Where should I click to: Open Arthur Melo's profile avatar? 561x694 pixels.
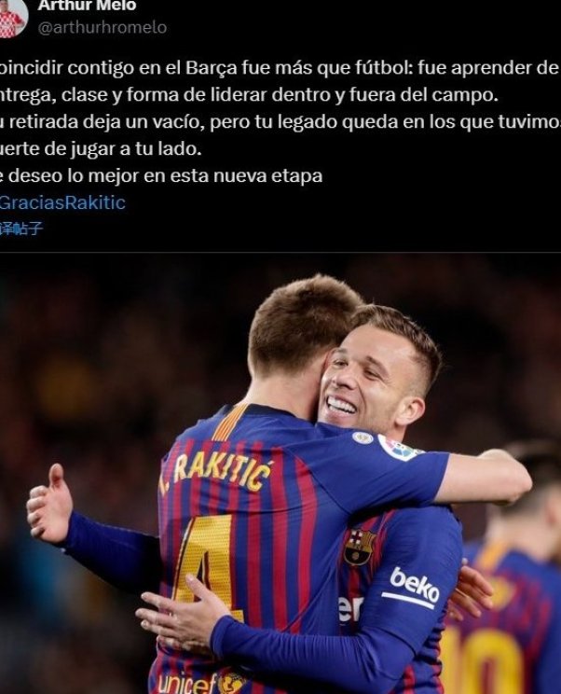point(12,17)
